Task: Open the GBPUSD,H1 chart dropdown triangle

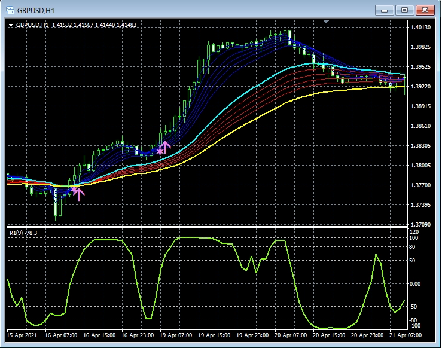Action: (x=11, y=25)
